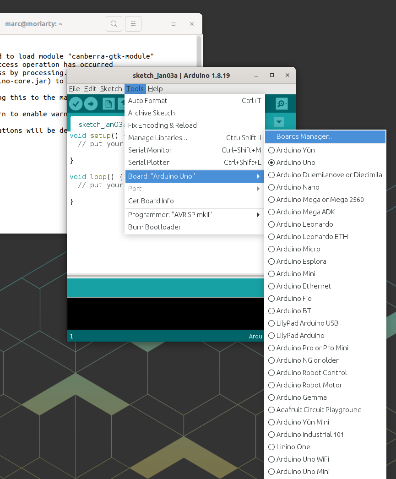Open the Serial Monitor magnifier icon
Screen dimensions: 396x479
(x=281, y=104)
